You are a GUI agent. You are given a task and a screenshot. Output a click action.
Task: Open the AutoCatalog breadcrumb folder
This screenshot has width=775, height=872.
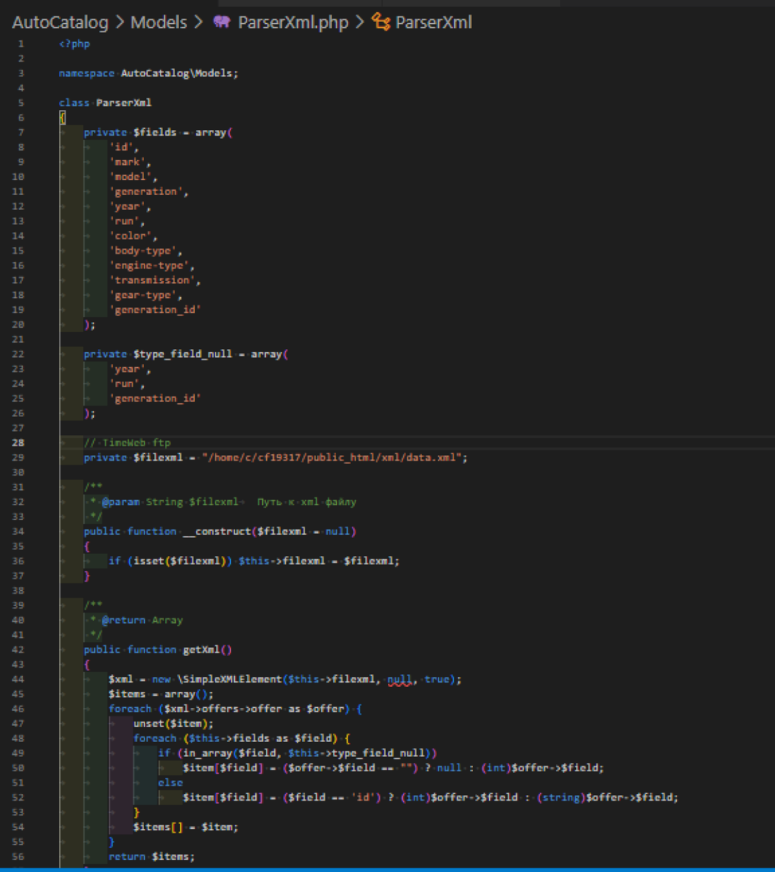[60, 22]
